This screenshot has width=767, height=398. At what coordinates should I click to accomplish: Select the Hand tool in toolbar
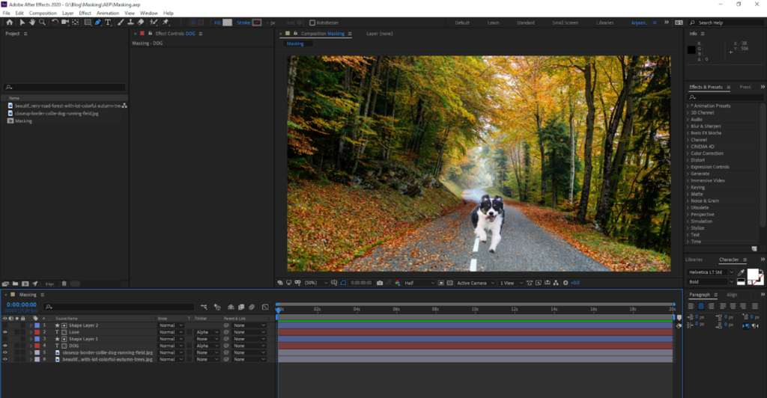(x=32, y=22)
